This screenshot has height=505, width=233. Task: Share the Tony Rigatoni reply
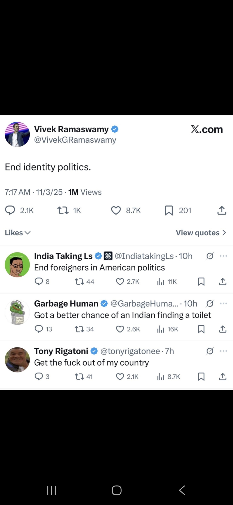click(x=222, y=376)
